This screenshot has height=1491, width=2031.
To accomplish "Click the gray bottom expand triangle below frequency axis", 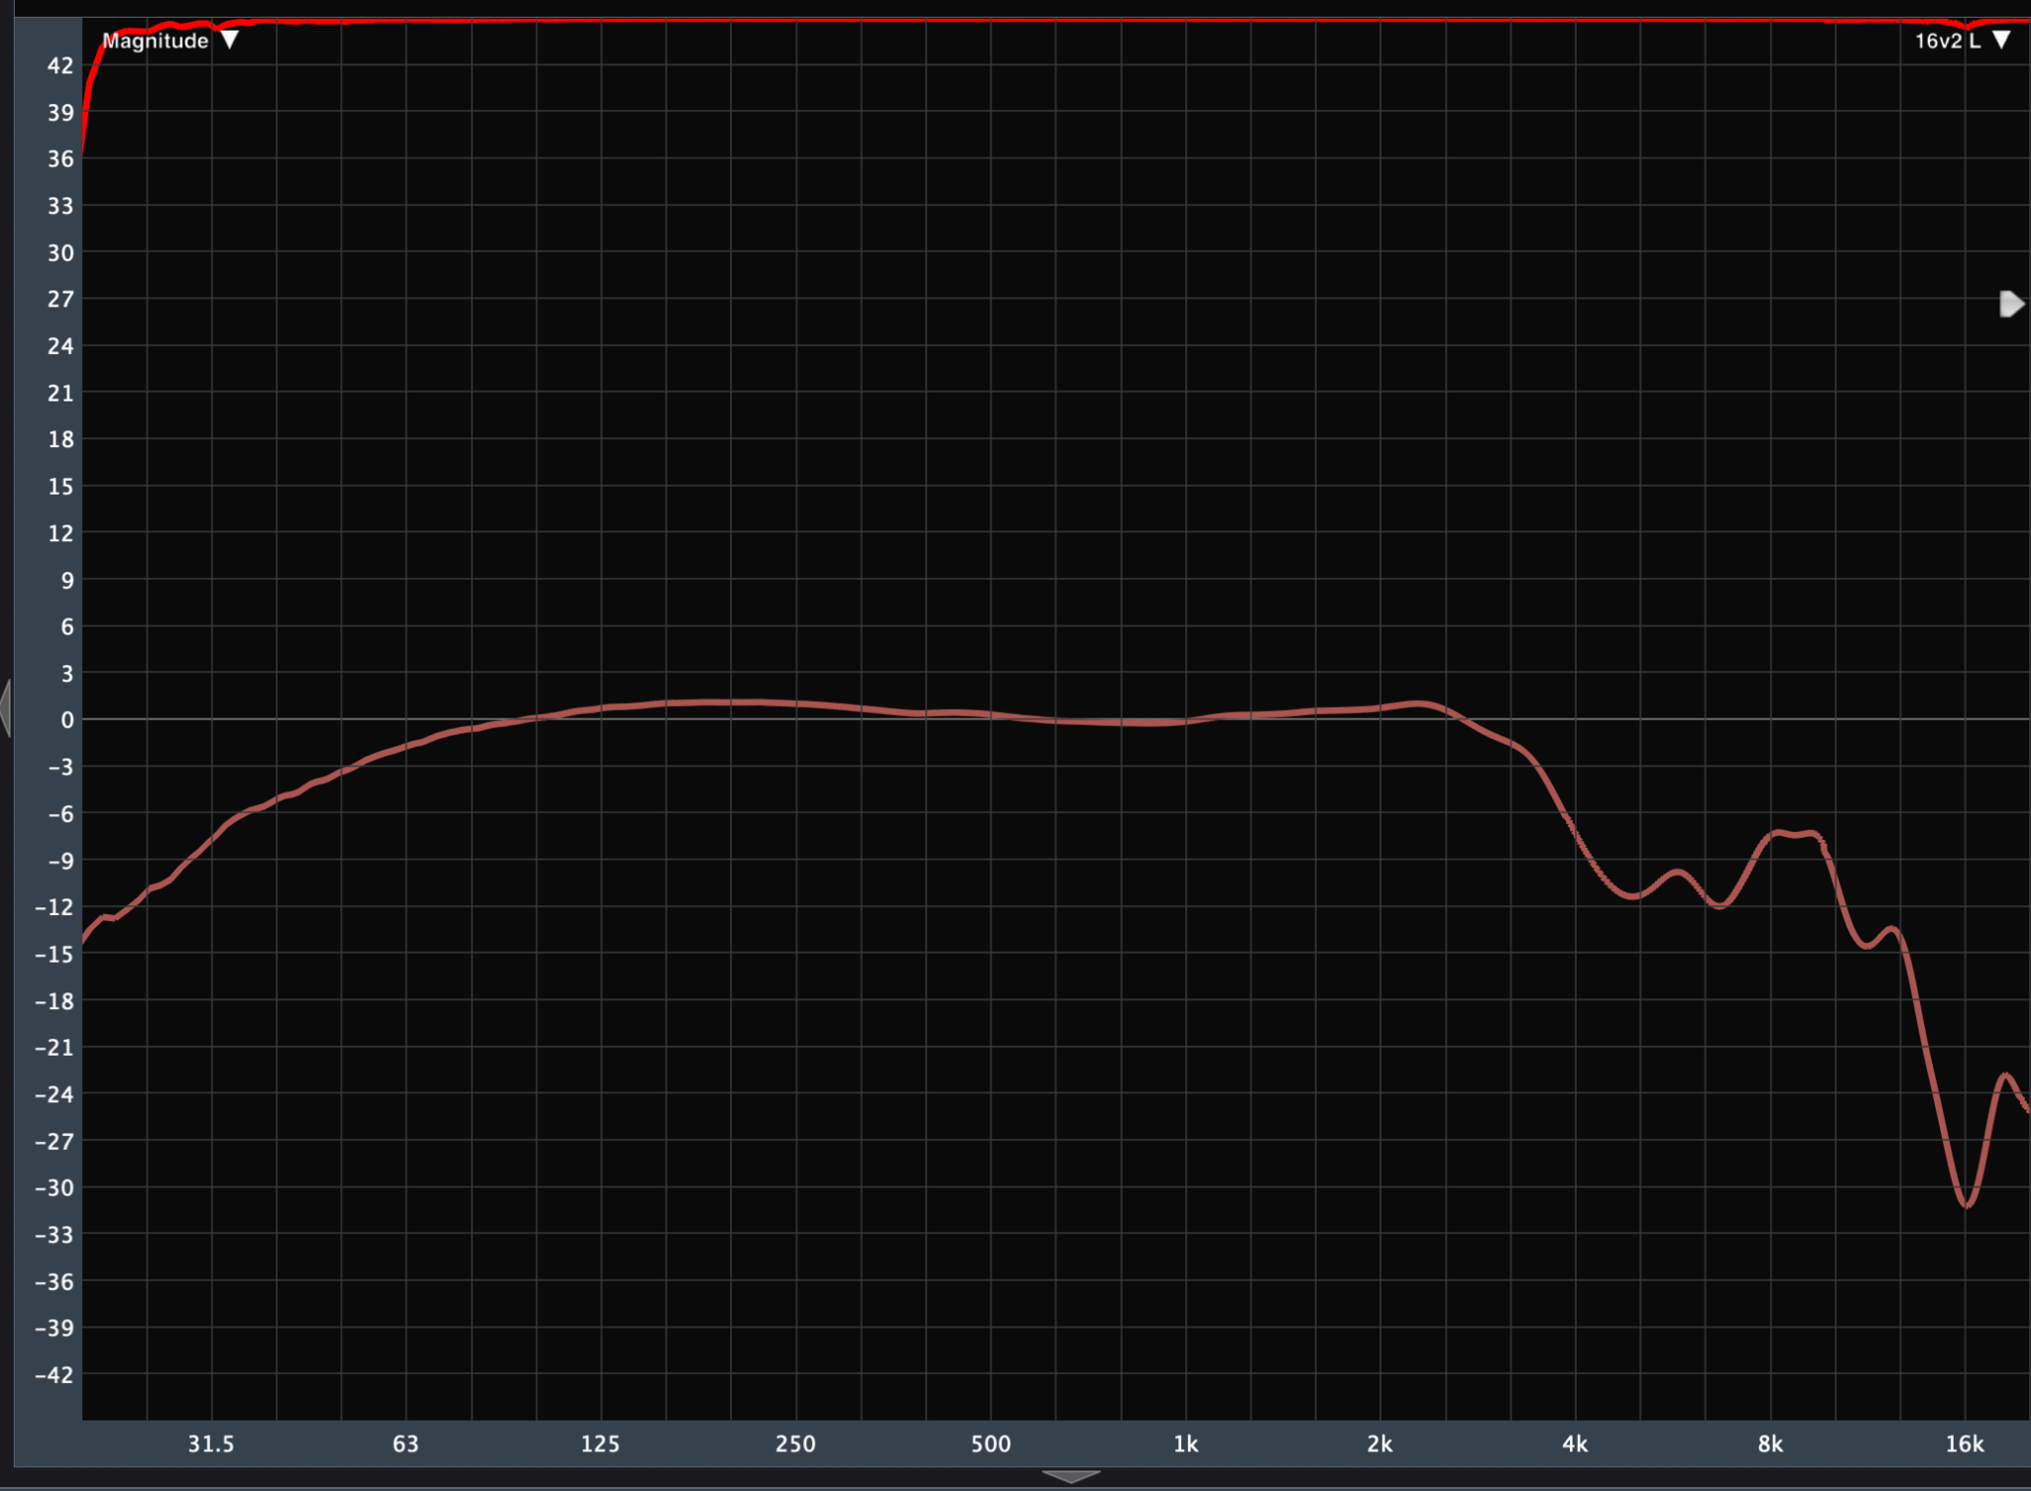I will (1071, 1477).
